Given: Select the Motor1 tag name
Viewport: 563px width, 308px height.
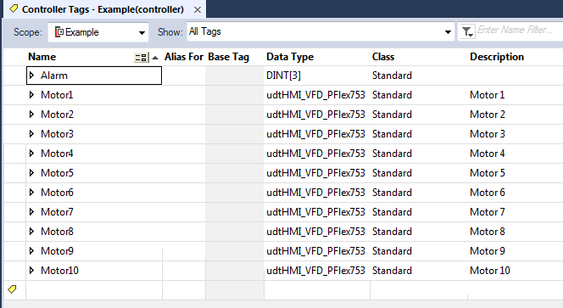Looking at the screenshot, I should (x=57, y=95).
